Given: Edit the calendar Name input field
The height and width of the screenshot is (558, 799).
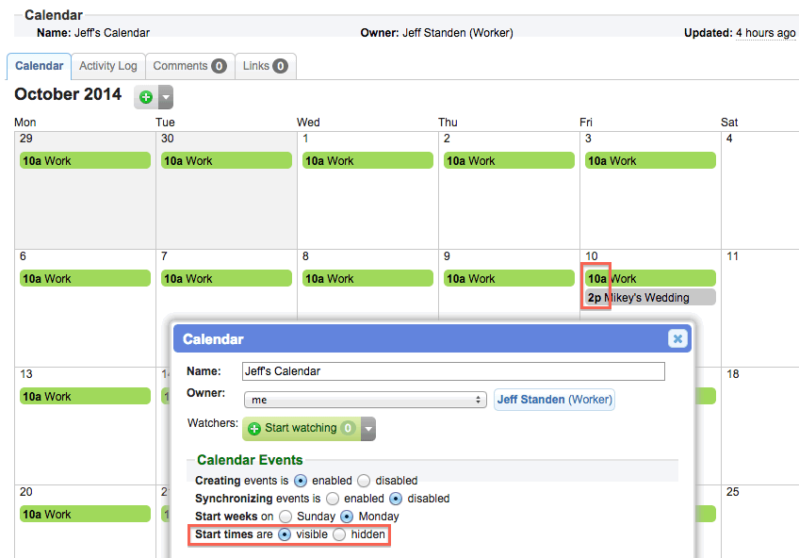Looking at the screenshot, I should tap(453, 371).
